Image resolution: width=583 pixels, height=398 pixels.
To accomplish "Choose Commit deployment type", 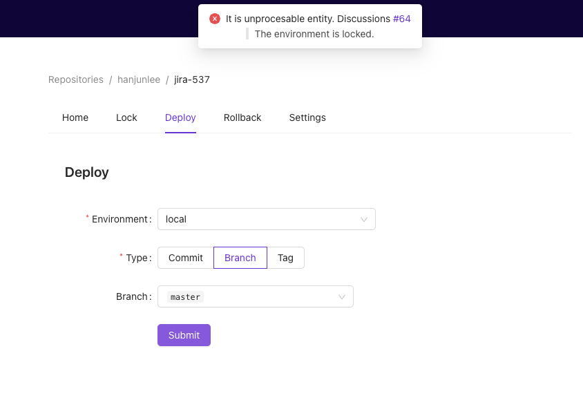I will (186, 258).
